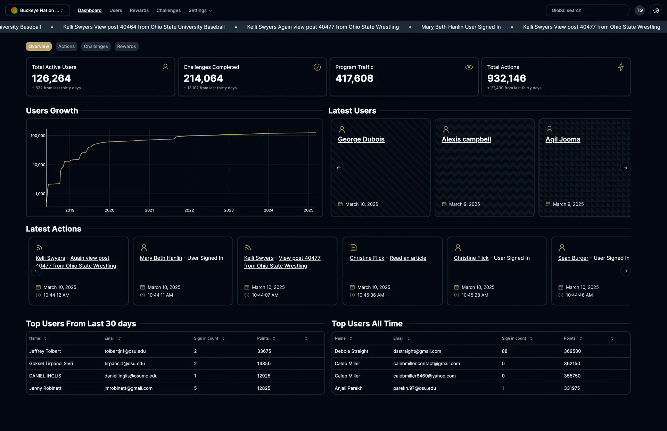667x431 pixels.
Task: Go to previous Latest Users card
Action: [x=338, y=168]
